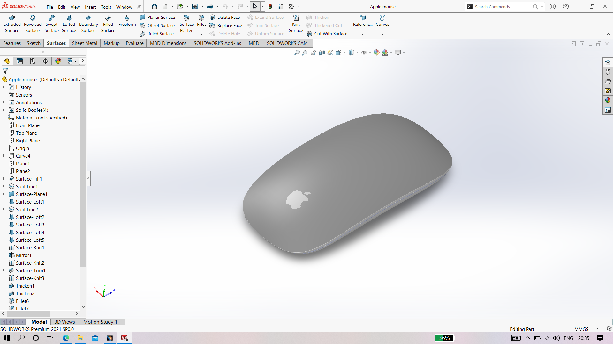This screenshot has height=344, width=613.
Task: Select Thicken1 in the feature tree
Action: point(25,286)
